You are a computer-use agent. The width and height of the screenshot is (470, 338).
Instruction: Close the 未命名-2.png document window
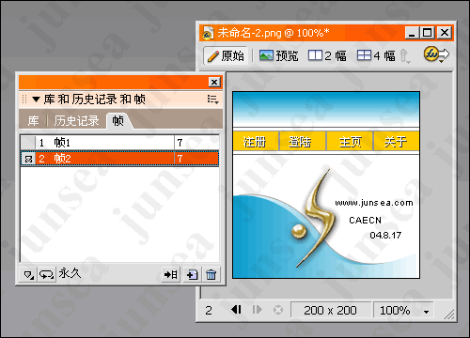[x=445, y=33]
